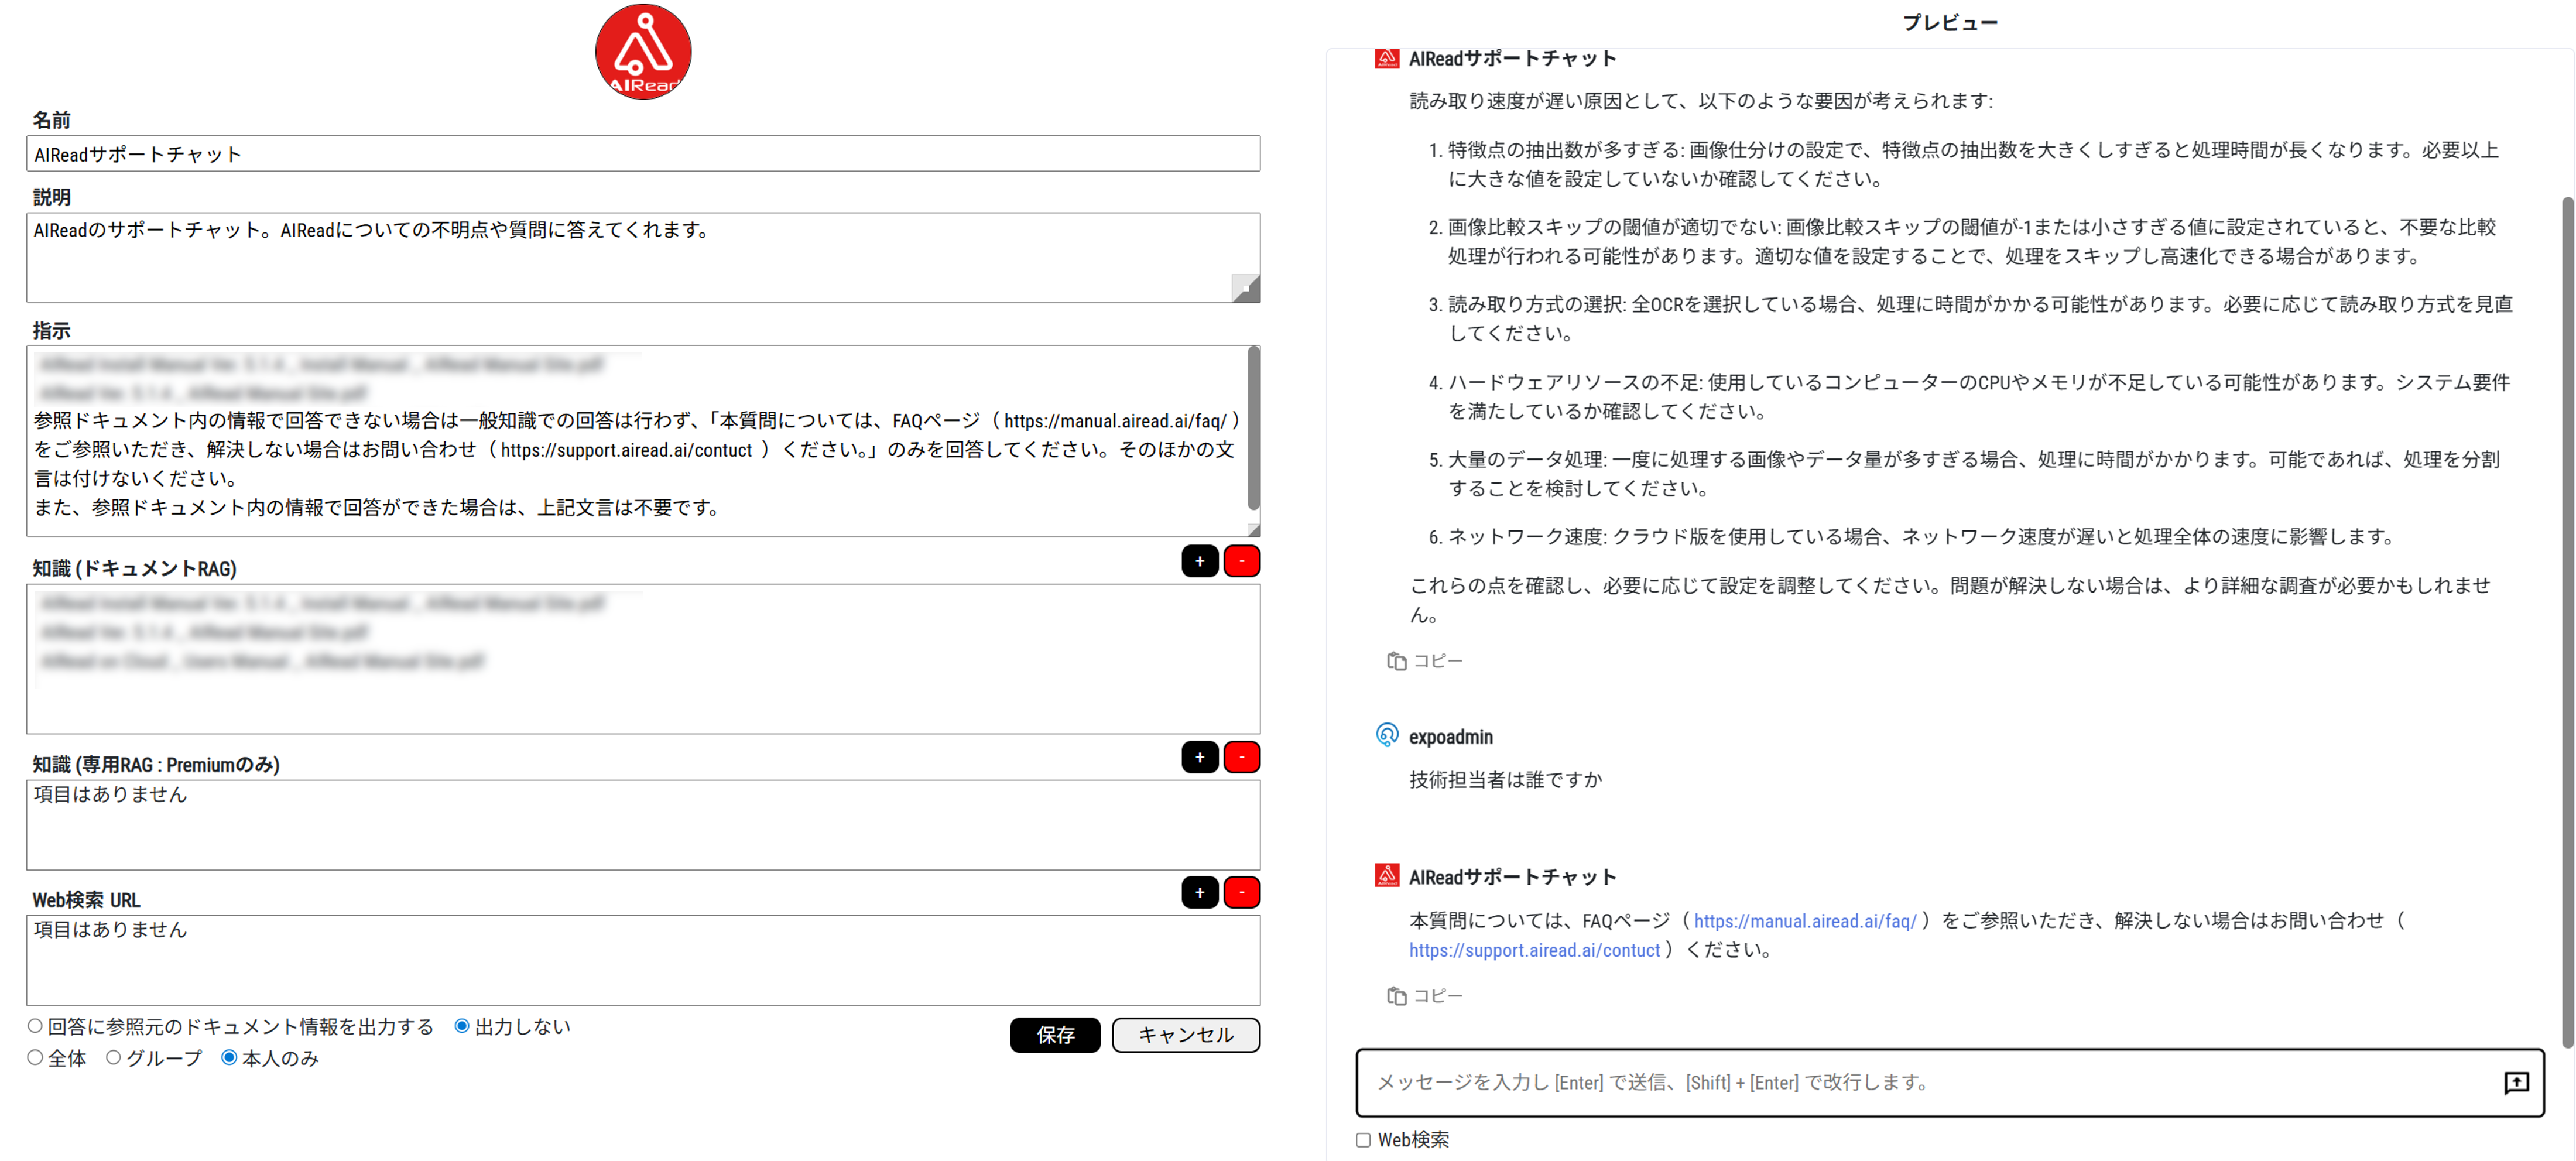Select output reference document information radio
The image size is (2576, 1161).
click(x=35, y=1026)
